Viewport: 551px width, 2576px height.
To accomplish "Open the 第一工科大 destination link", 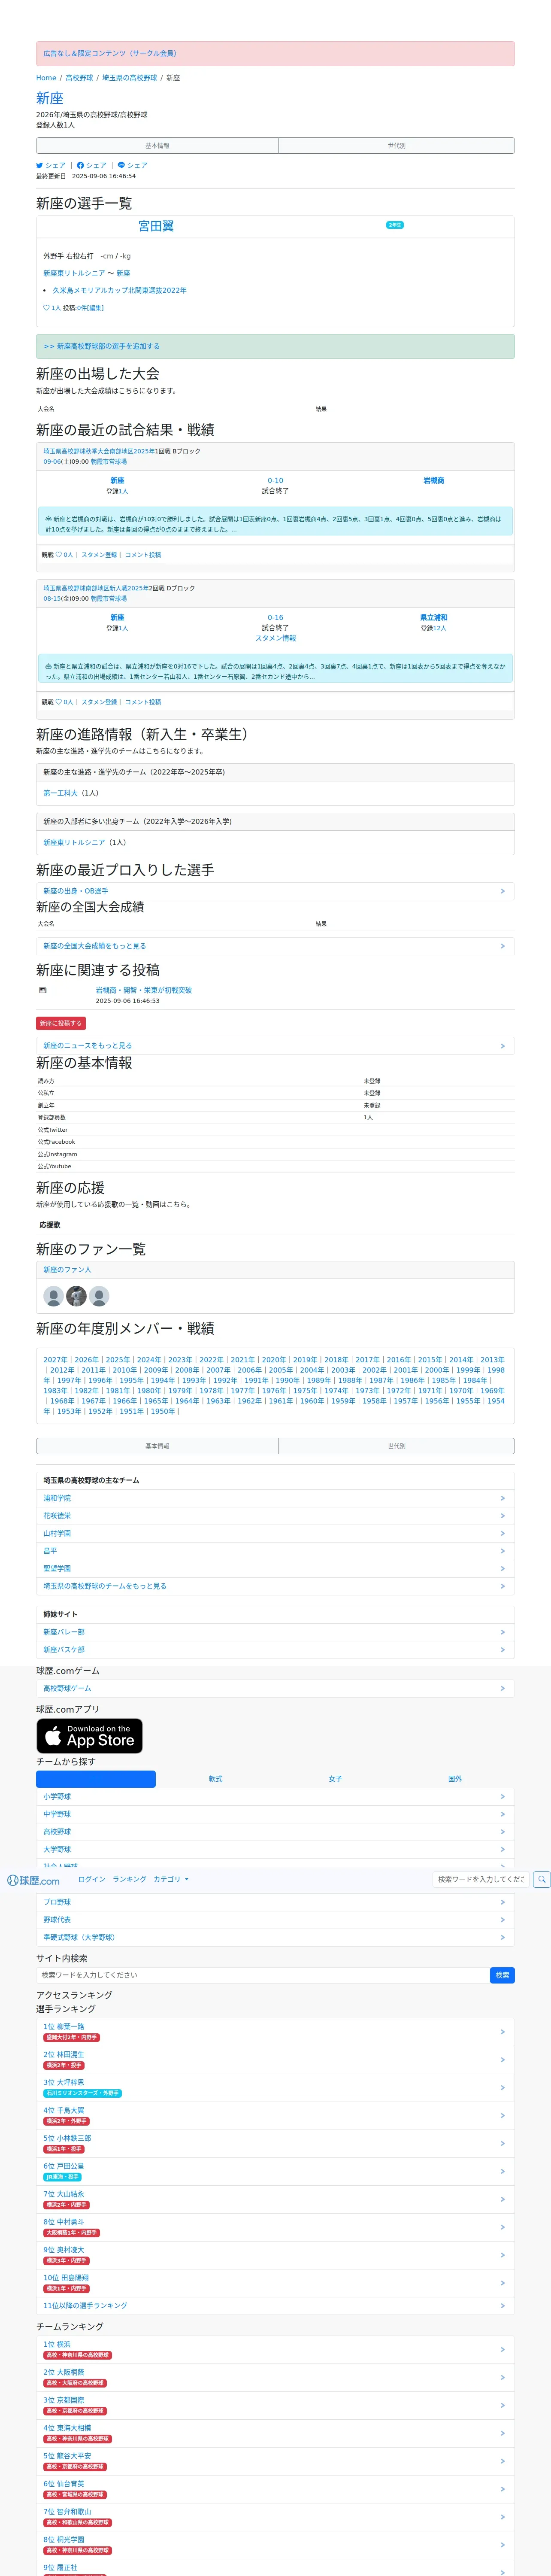I will coord(60,793).
